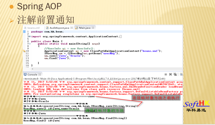Click the package com.hk.bean line
Screen dimensions: 215x125
click(x=47, y=32)
